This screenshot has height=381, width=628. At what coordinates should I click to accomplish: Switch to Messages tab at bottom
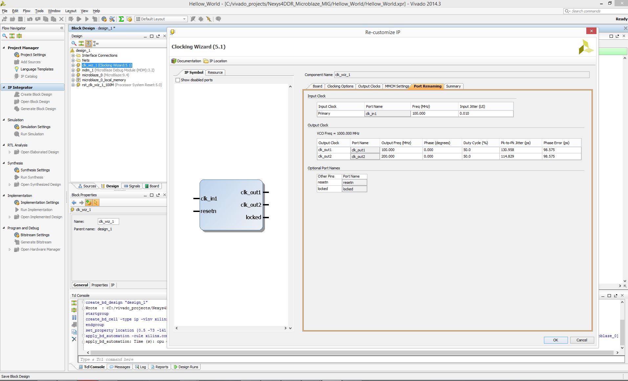(120, 367)
